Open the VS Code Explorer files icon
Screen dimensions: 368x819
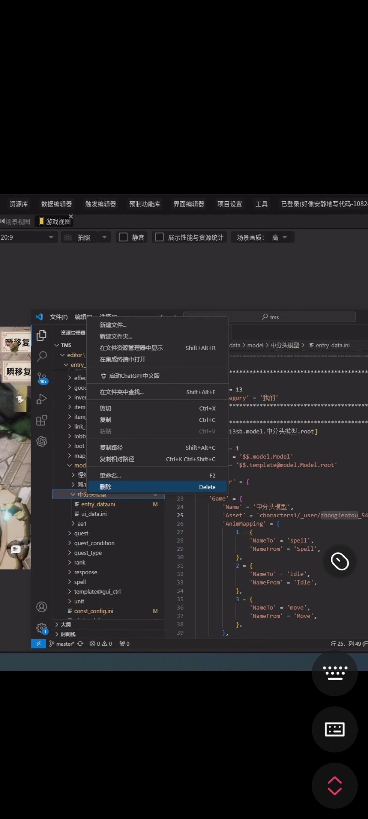point(42,335)
